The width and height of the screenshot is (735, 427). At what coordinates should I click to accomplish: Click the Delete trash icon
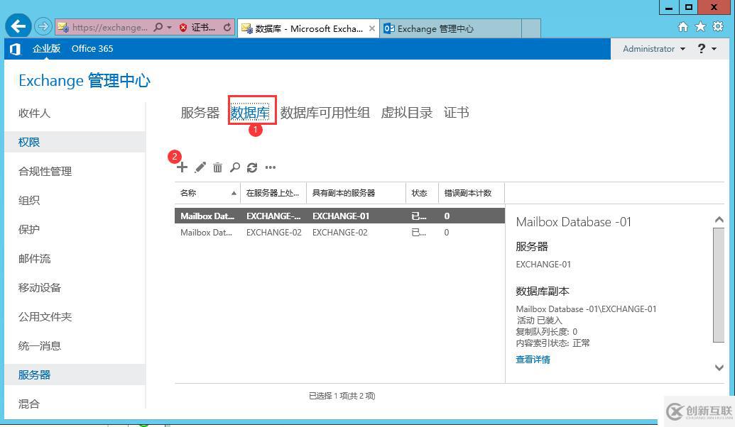click(x=217, y=167)
